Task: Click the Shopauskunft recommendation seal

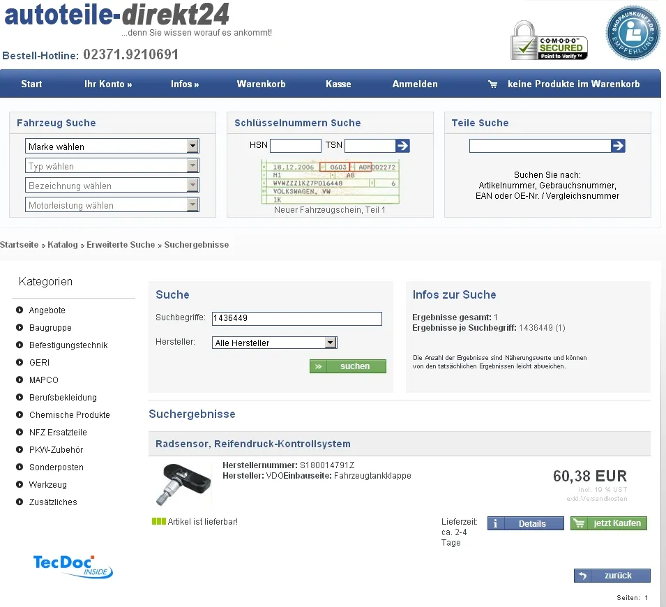Action: pyautogui.click(x=632, y=33)
